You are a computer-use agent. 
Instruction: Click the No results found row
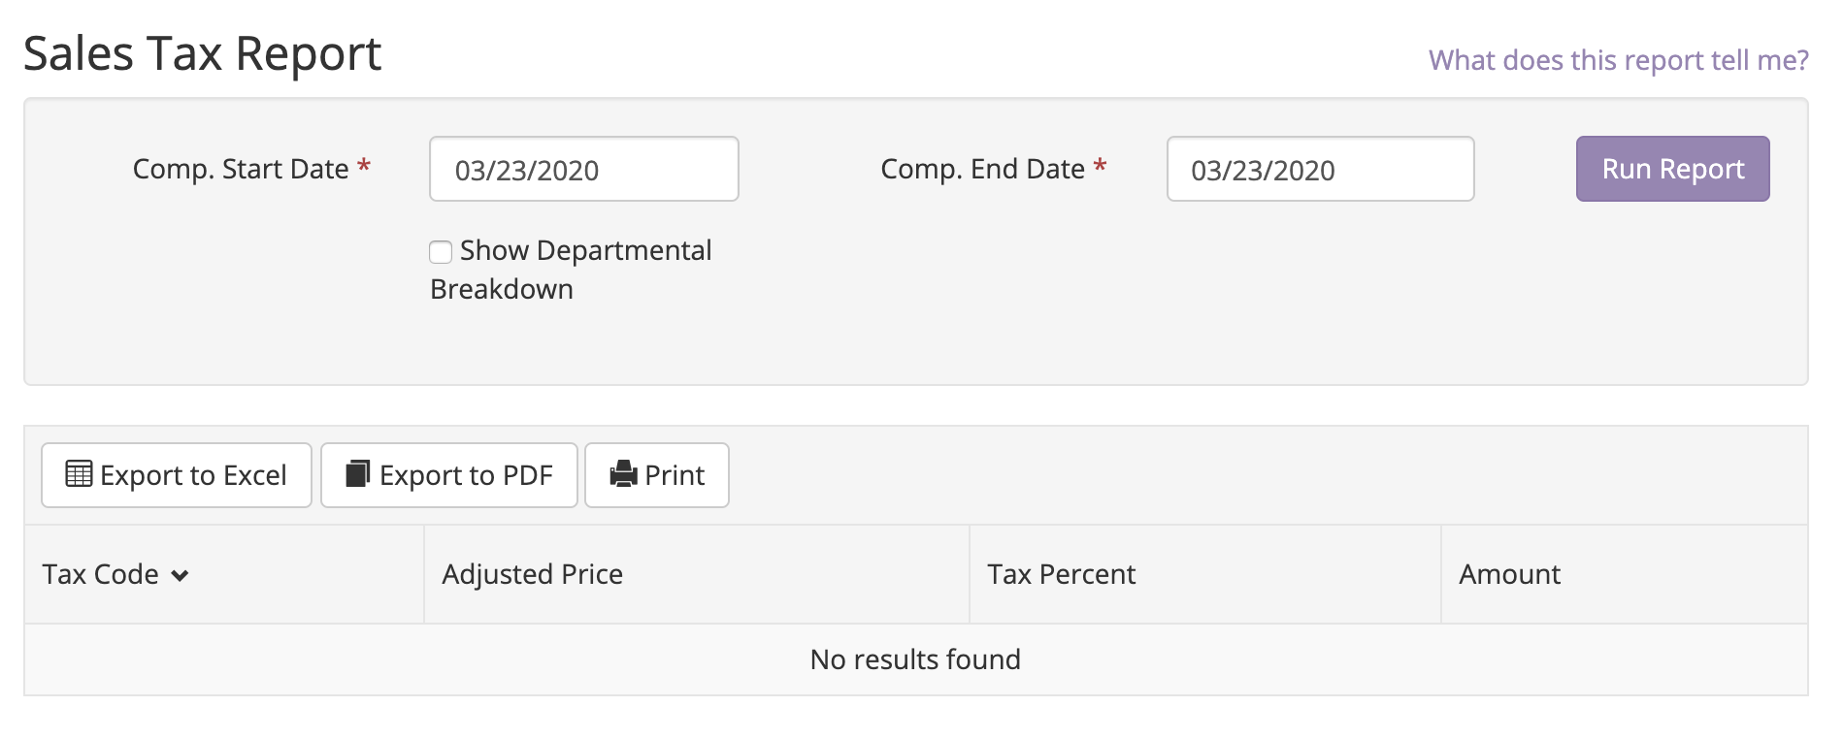click(x=915, y=659)
